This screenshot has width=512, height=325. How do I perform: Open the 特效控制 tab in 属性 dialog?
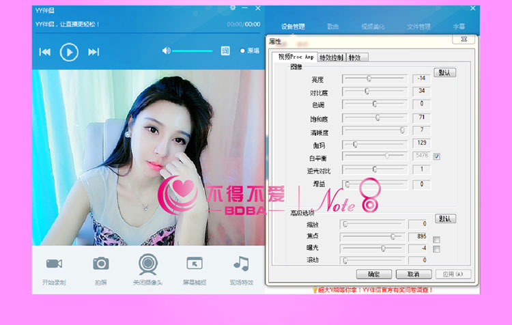(331, 57)
